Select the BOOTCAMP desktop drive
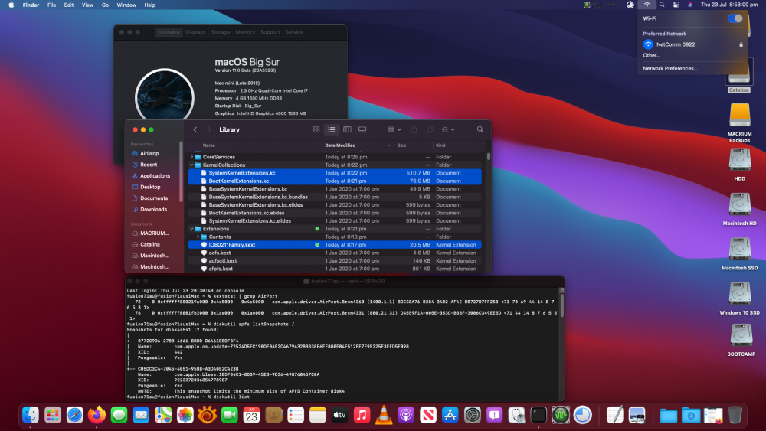Image resolution: width=766 pixels, height=431 pixels. [741, 340]
